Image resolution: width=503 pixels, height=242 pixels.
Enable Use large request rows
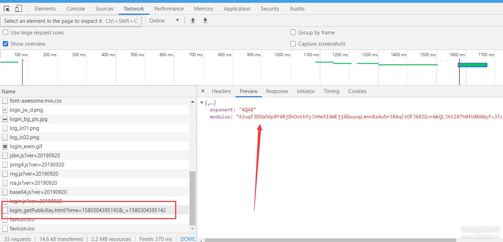[5, 32]
